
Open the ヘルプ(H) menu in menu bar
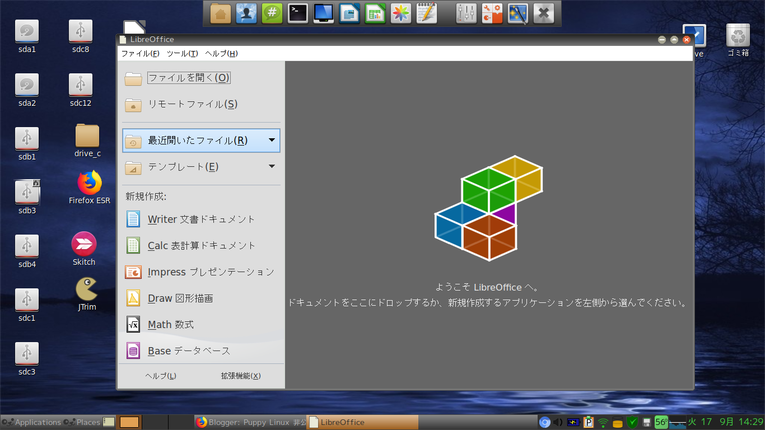click(x=221, y=54)
